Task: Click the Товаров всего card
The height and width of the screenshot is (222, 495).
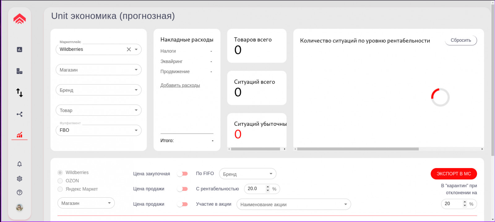Action: point(257,46)
